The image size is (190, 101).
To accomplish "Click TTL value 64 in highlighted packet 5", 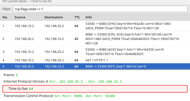I will pyautogui.click(x=76, y=66).
